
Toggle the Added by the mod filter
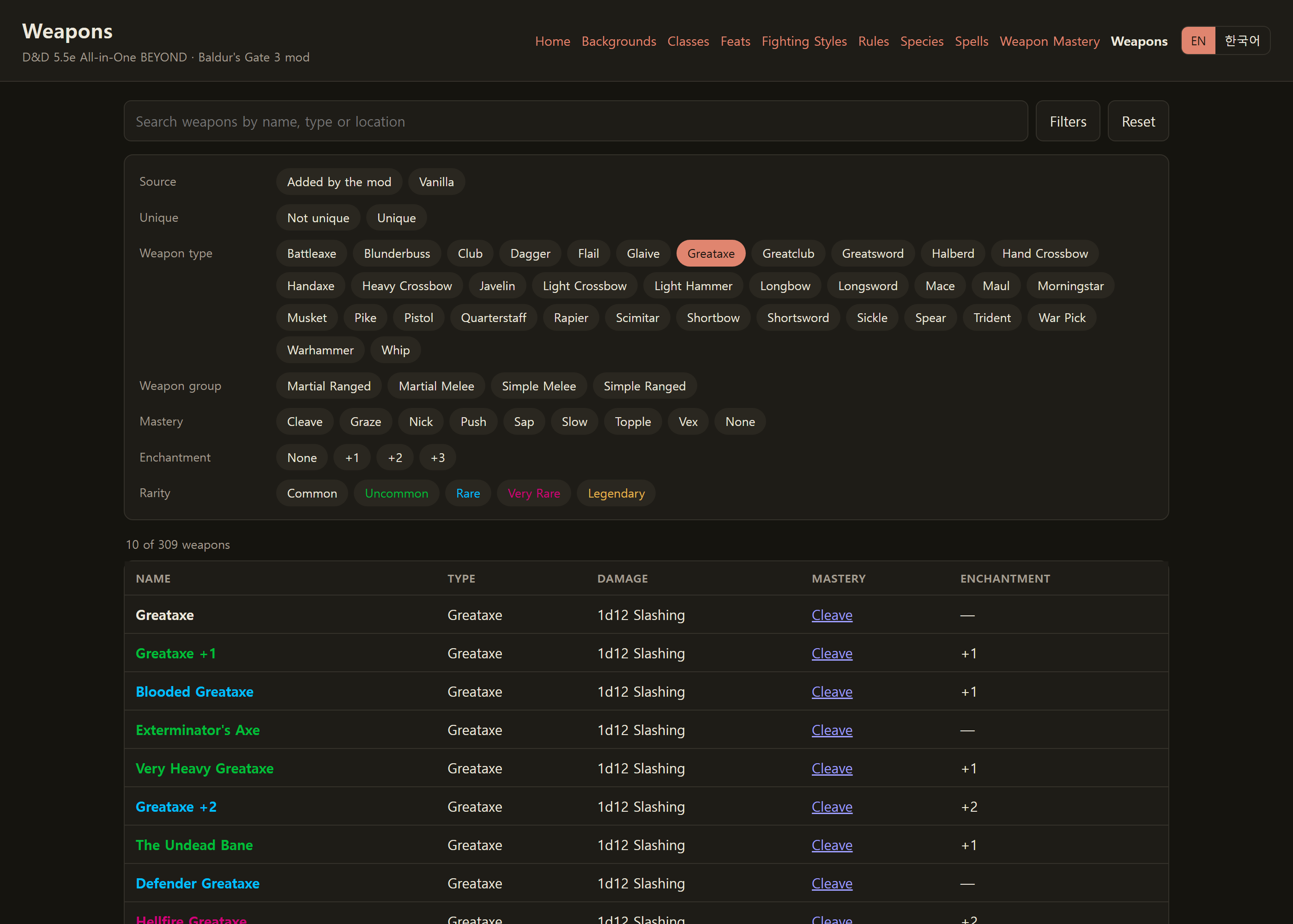339,182
